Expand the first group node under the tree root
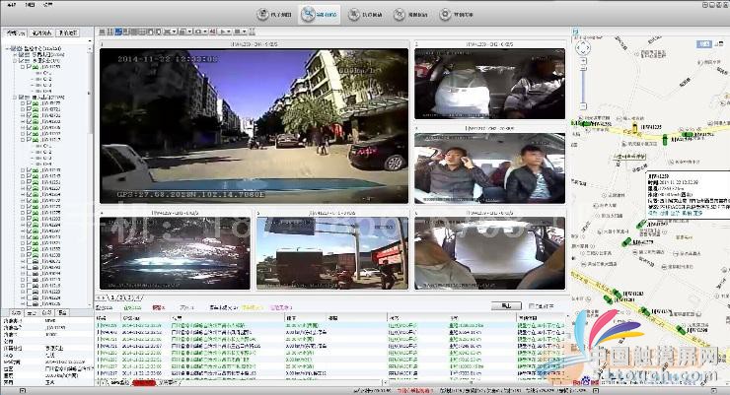The width and height of the screenshot is (730, 395). [15, 54]
